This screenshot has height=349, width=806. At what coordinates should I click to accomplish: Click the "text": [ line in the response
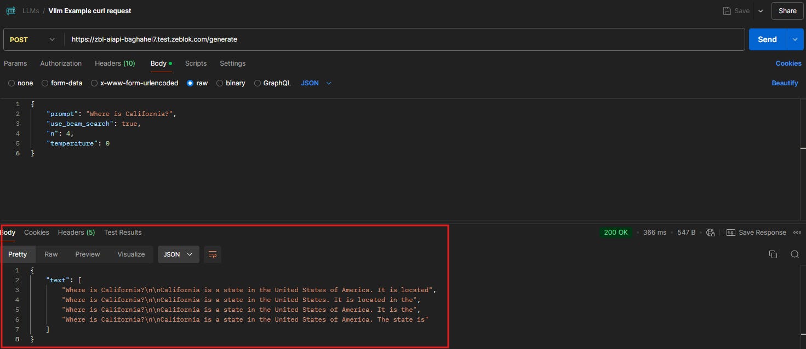click(64, 280)
